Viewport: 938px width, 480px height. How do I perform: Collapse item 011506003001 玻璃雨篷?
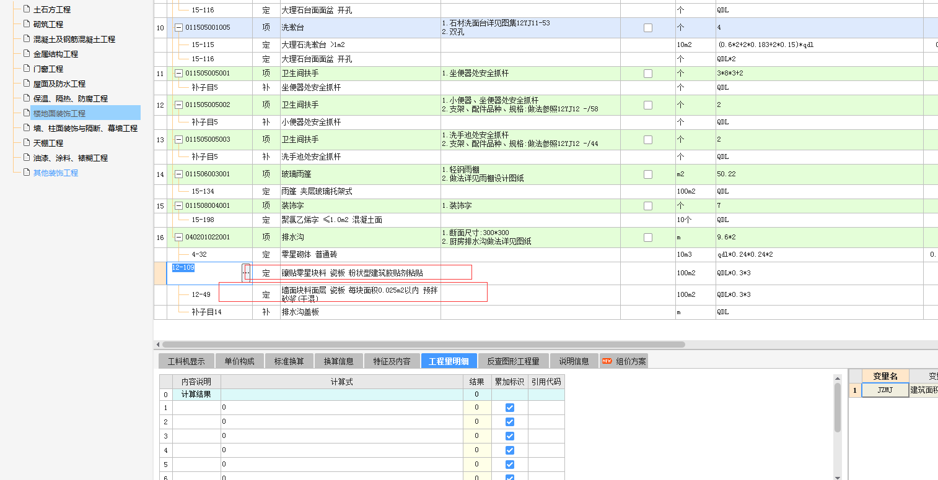click(x=179, y=174)
